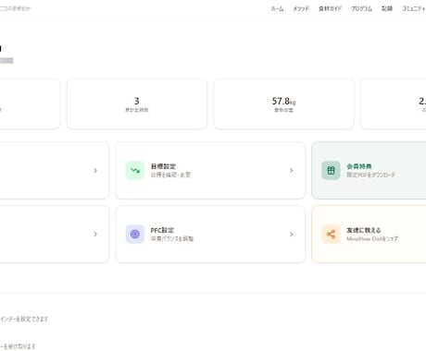Click the gift icon for 会員特典

coord(331,170)
